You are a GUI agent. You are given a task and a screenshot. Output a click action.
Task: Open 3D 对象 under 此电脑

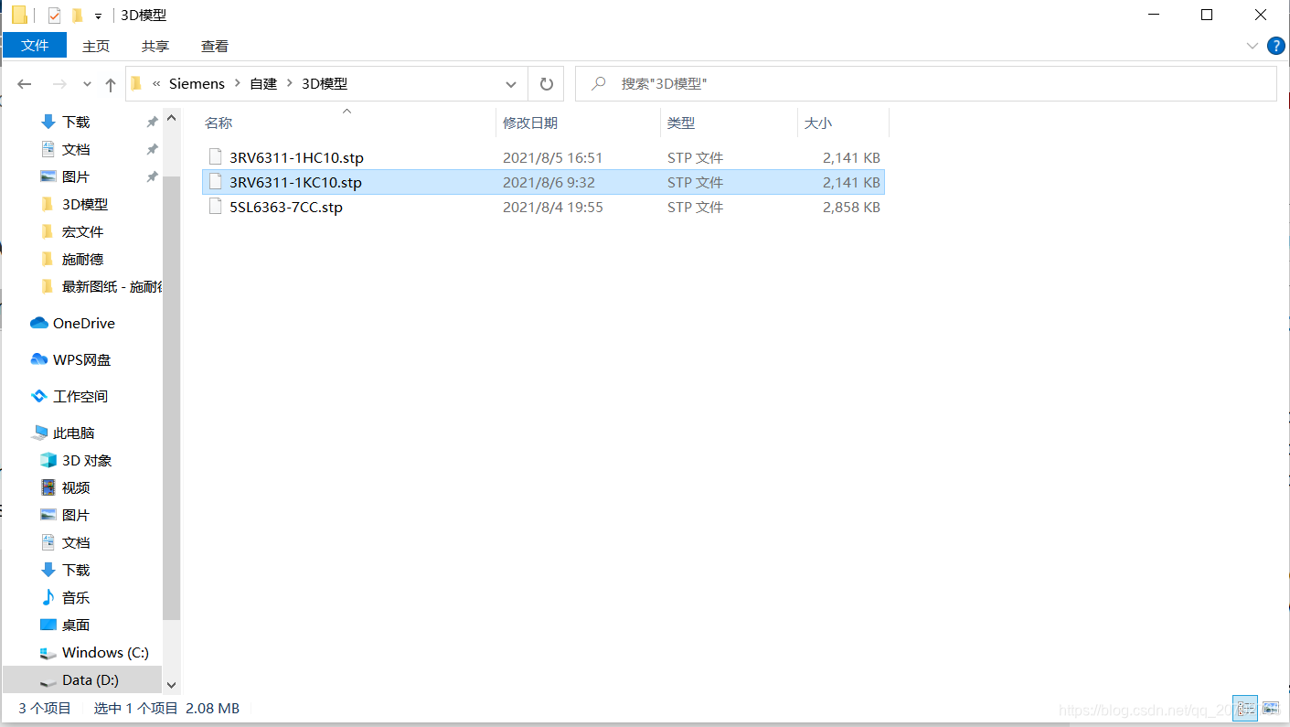87,460
